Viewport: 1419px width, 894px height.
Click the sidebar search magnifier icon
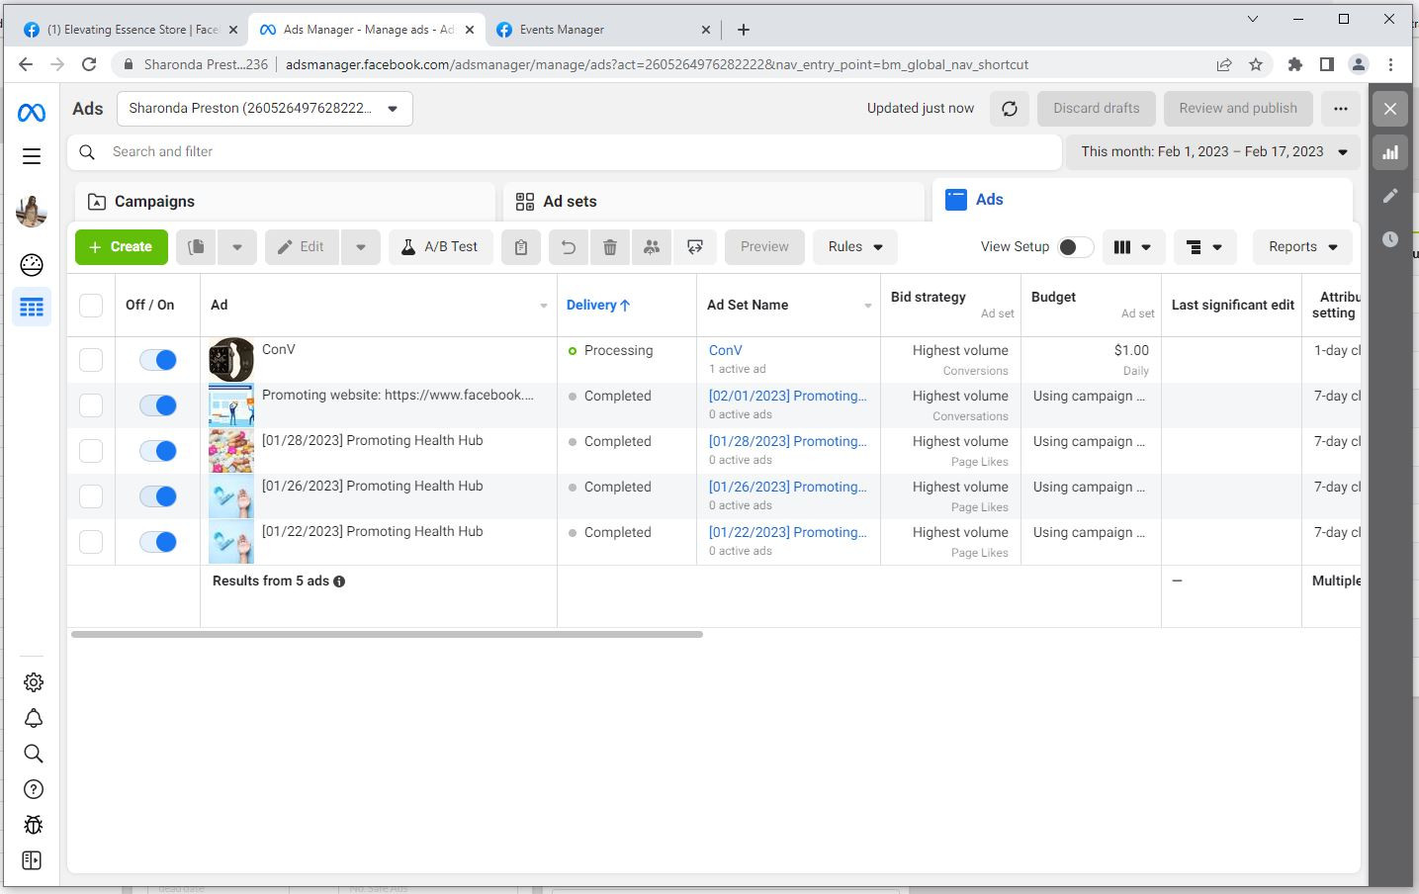coord(33,754)
